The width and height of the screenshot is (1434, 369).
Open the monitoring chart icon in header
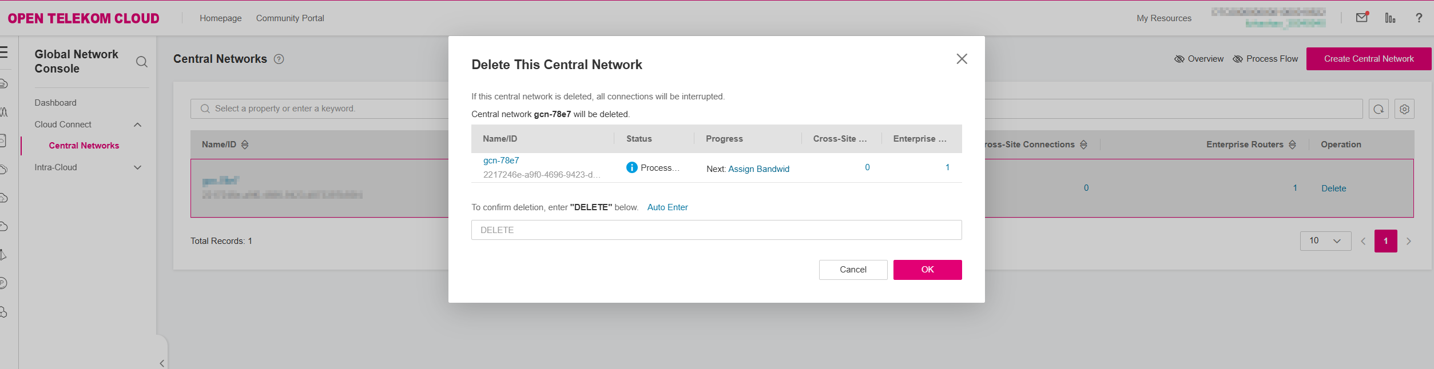[x=1390, y=18]
